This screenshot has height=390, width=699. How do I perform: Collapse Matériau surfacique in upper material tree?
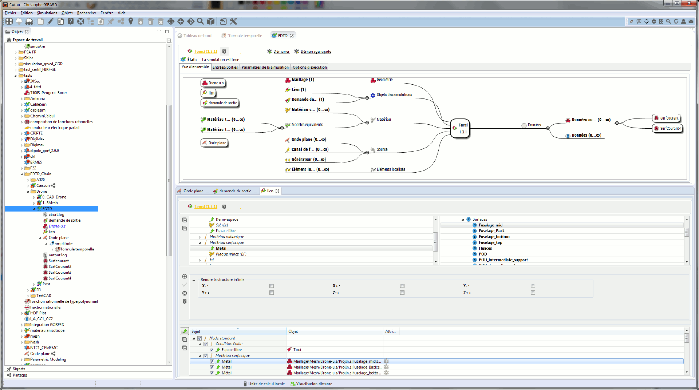point(200,243)
